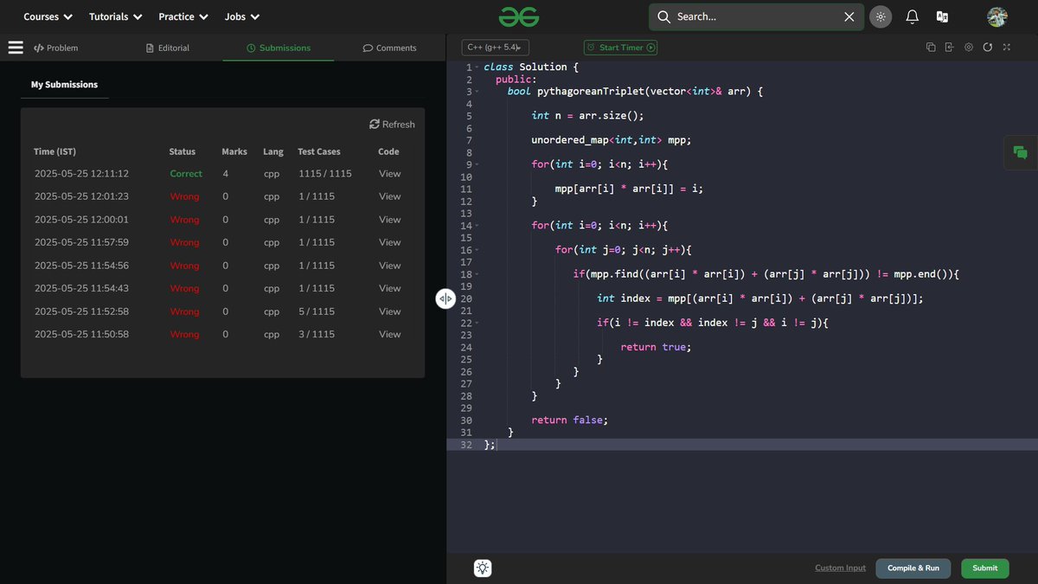Place the cursor on 'return false;' line
The image size is (1038, 584).
pyautogui.click(x=569, y=420)
